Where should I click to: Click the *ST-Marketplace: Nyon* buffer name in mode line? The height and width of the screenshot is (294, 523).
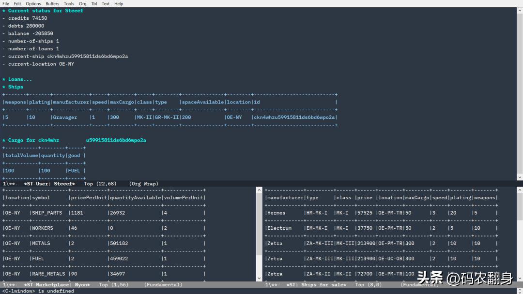click(57, 285)
